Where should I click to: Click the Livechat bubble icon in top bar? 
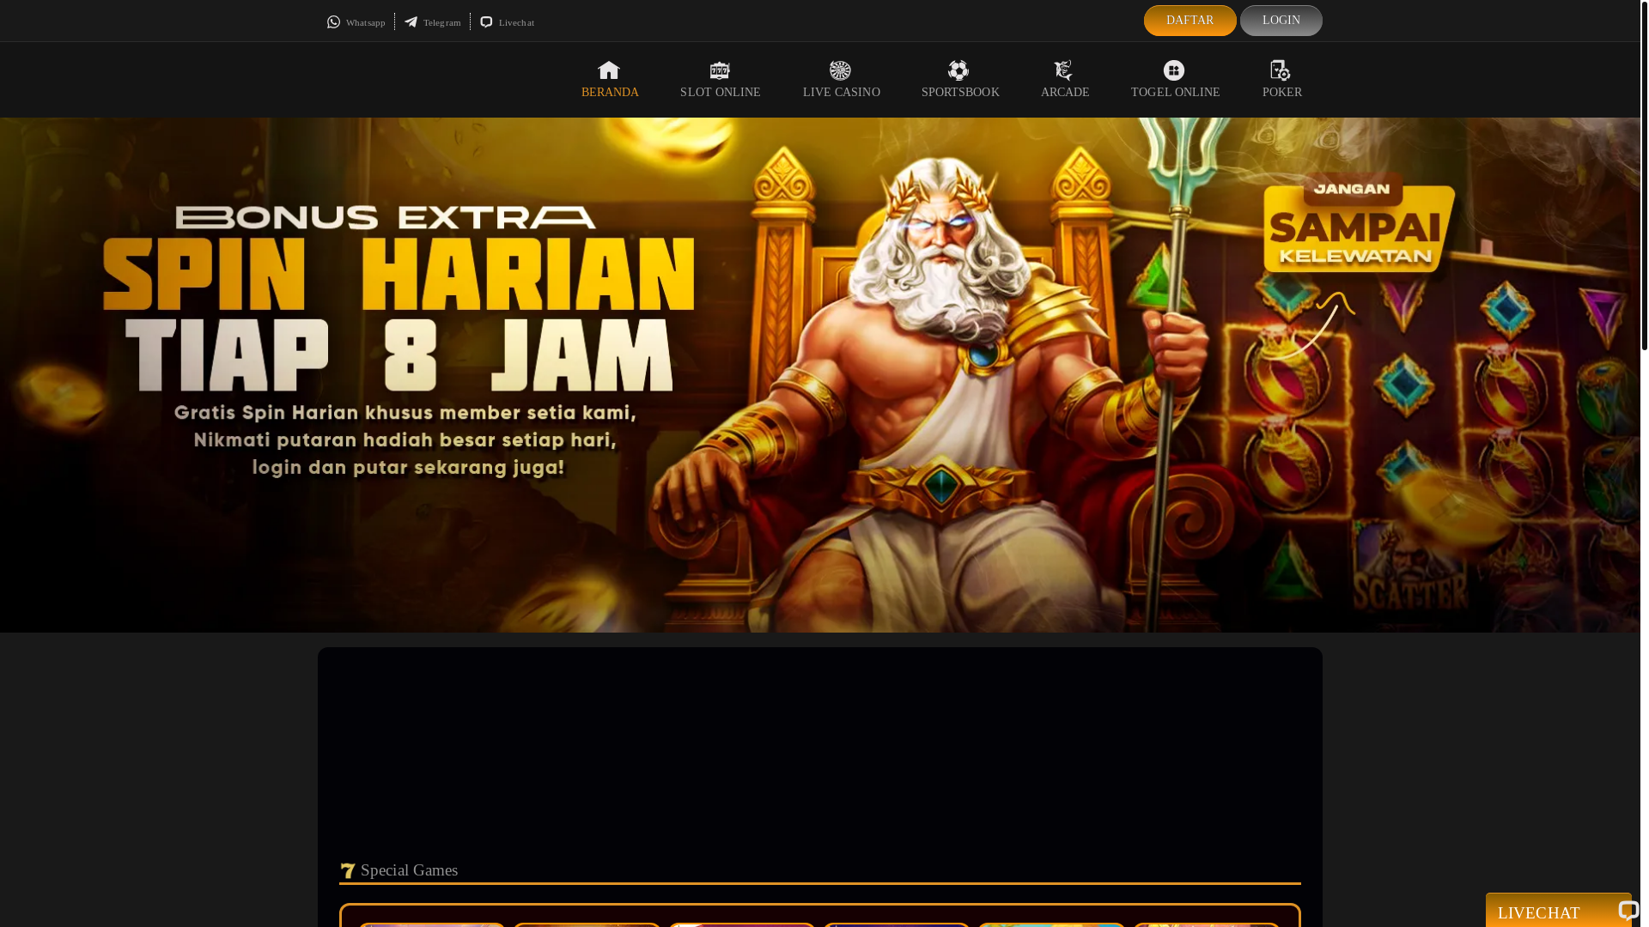click(486, 22)
